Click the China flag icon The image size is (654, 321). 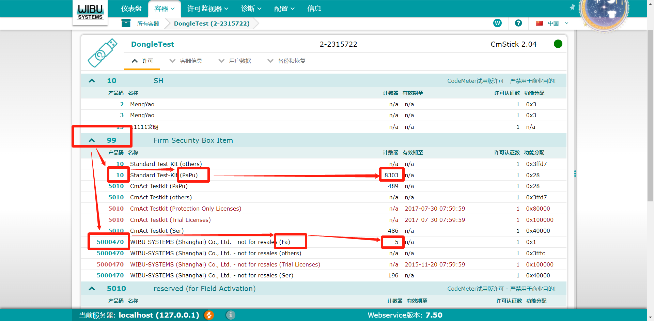539,23
